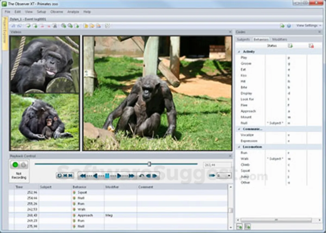Collapse the Locomotion behavior group
Image resolution: width=326 pixels, height=233 pixels.
[239, 147]
